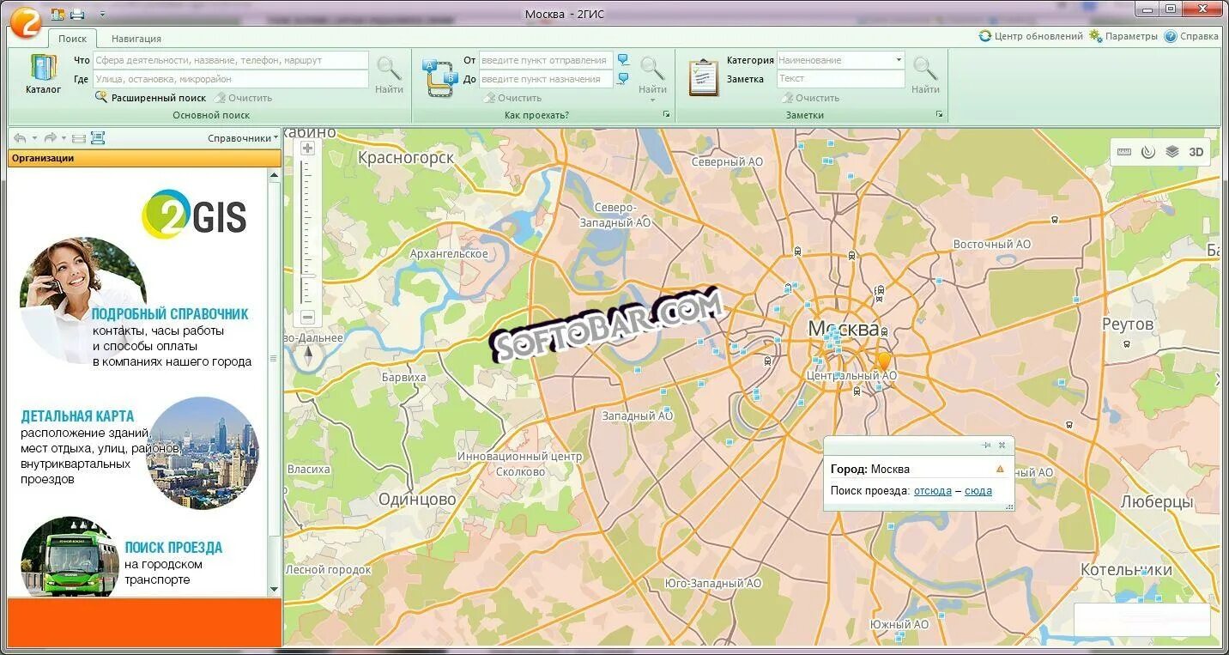The image size is (1229, 655).
Task: Click the left panel scrollbar up arrow
Action: (x=275, y=175)
